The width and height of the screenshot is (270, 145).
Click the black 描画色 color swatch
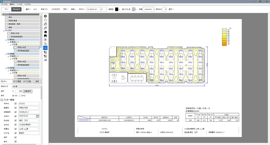tap(117, 9)
